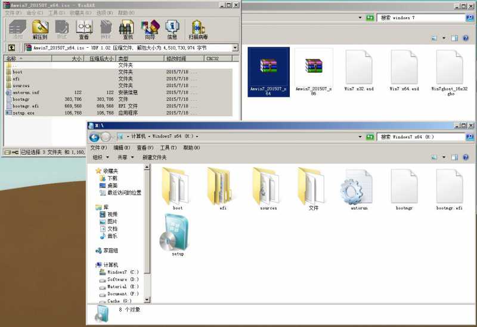This screenshot has width=477, height=327.
Task: Click the change view icon in the H:\ window
Action: (435, 157)
